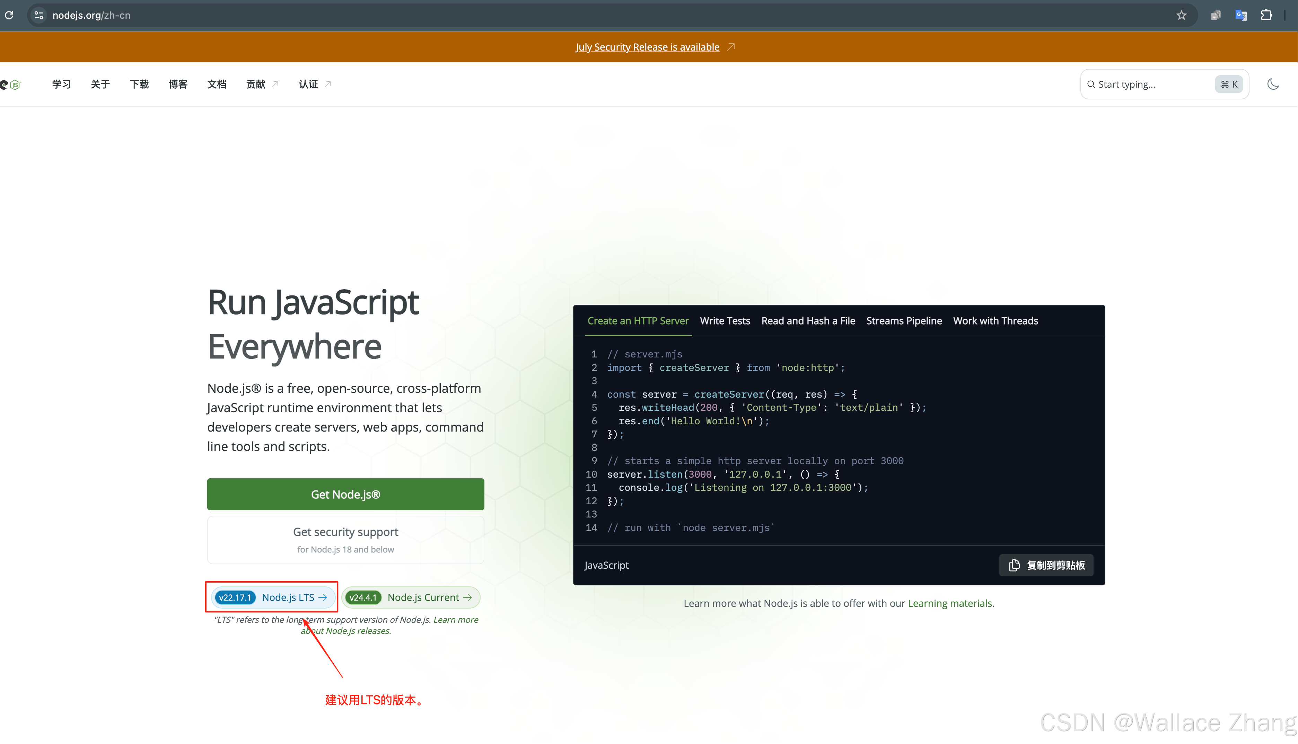Open the v22.17.1 Node.js LTS link

273,597
